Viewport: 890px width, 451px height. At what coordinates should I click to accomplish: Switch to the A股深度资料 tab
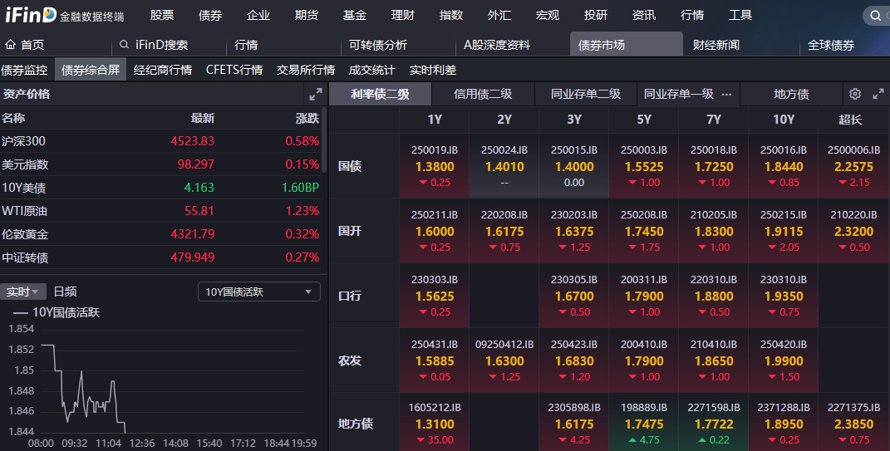tap(497, 45)
